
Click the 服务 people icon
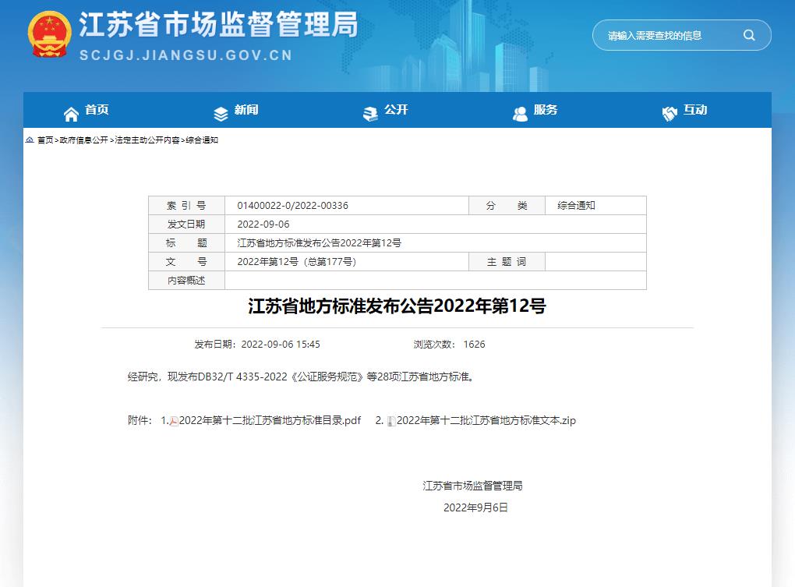coord(520,114)
